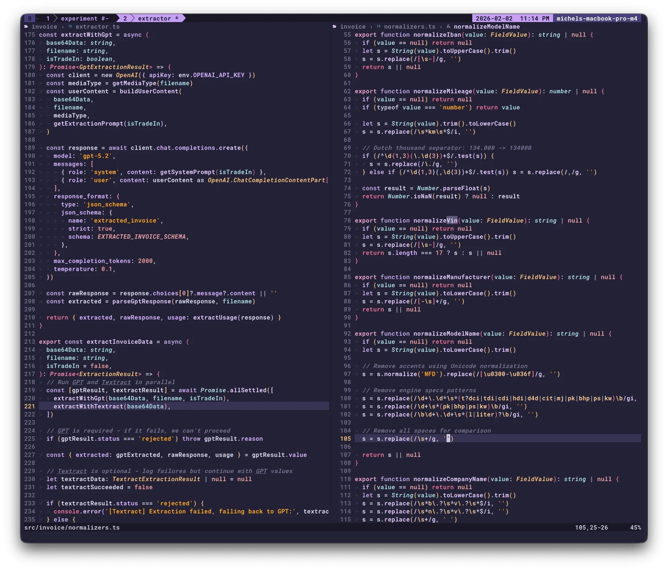The width and height of the screenshot is (668, 570).
Task: Click 'EXTRACTED_INVOICE_SCHEMA' on line 200
Action: coord(142,237)
